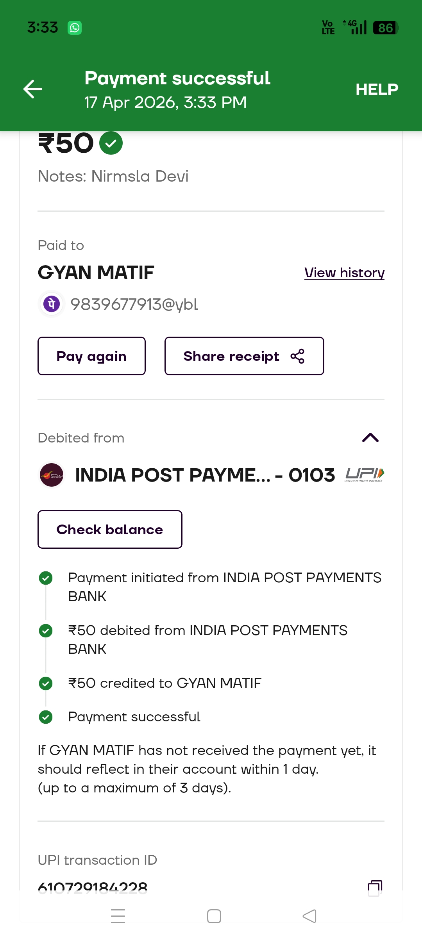Click the UPI logo
422x942 pixels.
364,475
